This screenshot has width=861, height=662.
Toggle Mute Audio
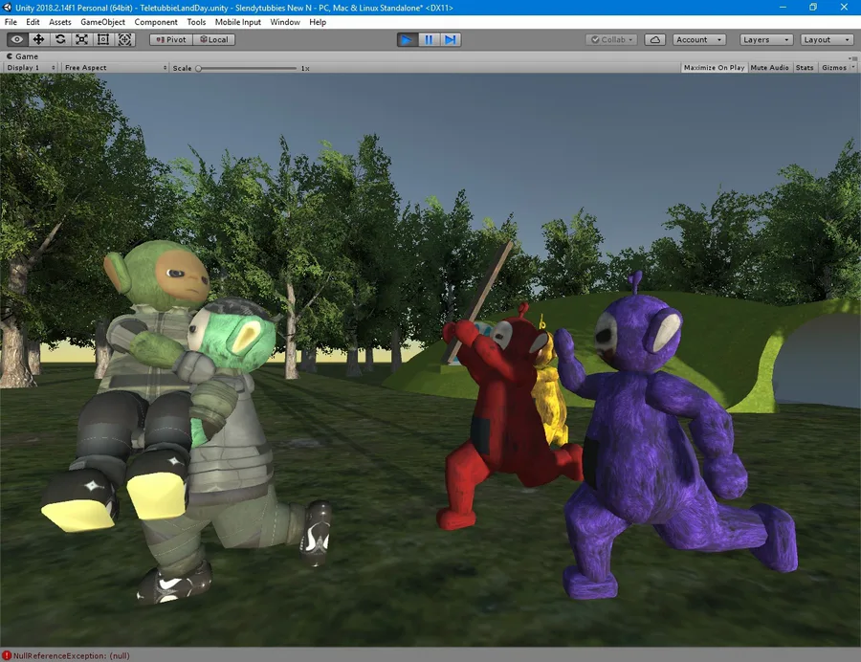coord(769,68)
